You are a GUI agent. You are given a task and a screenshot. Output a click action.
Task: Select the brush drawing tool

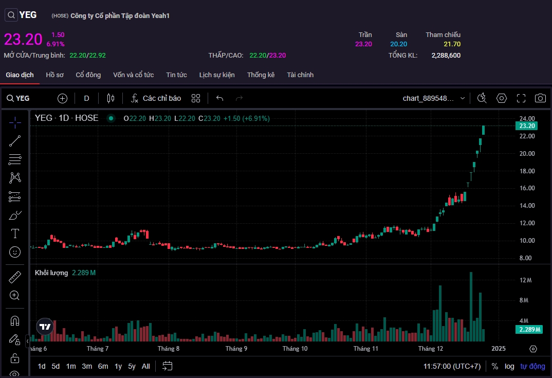[x=15, y=215]
